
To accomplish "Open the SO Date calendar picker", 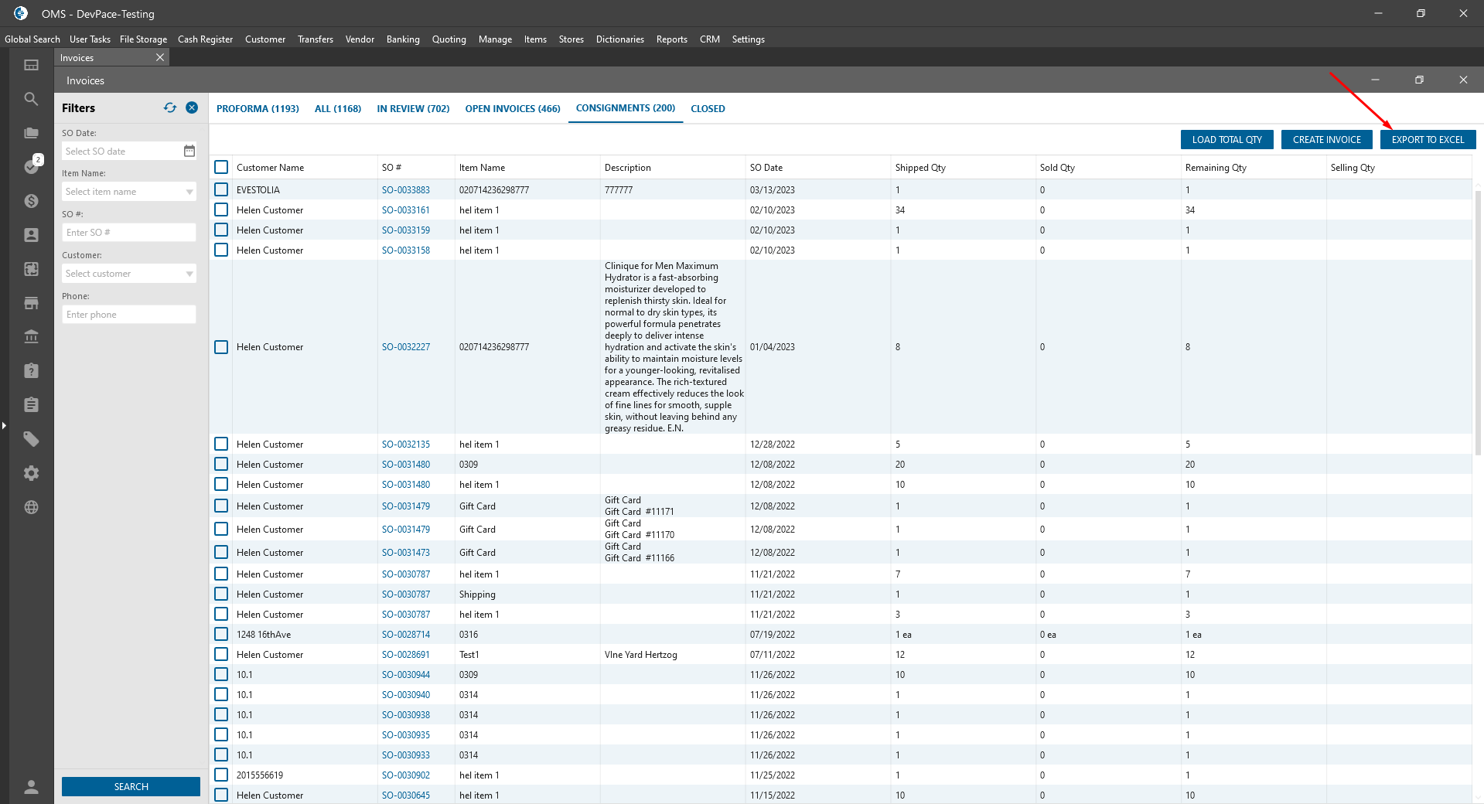I will pos(189,152).
